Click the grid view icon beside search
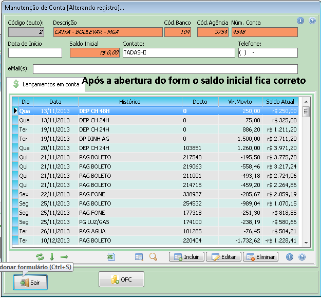The height and width of the screenshot is (298, 321). click(139, 257)
